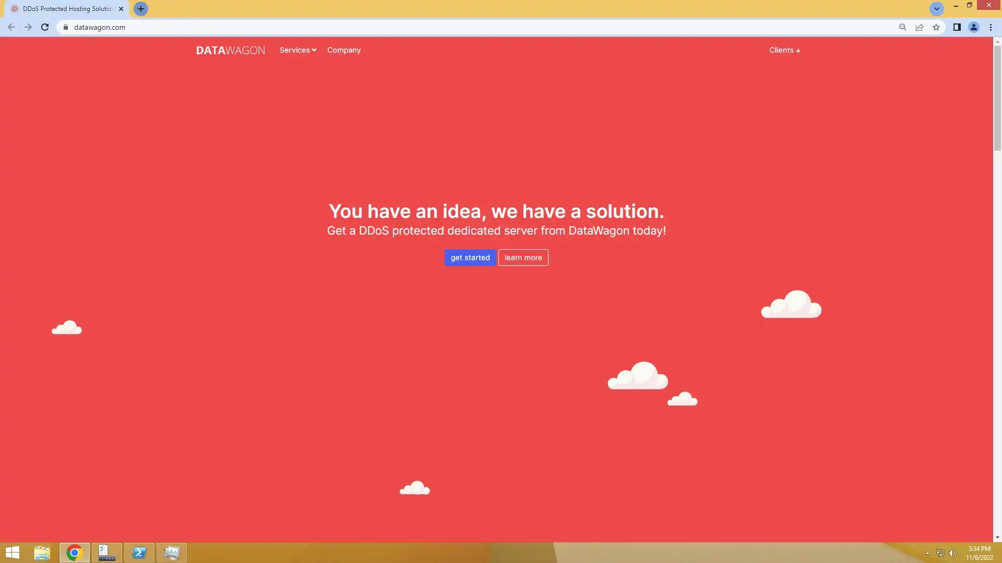Open the share page icon
This screenshot has width=1002, height=563.
(x=920, y=27)
